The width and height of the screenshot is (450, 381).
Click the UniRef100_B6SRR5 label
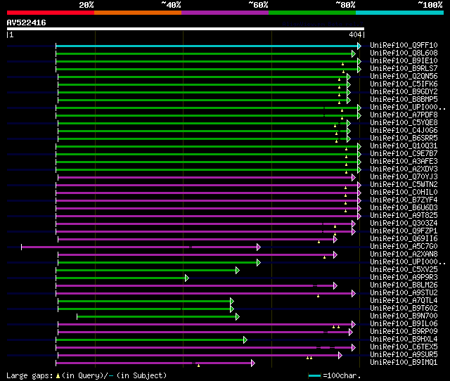(x=404, y=138)
